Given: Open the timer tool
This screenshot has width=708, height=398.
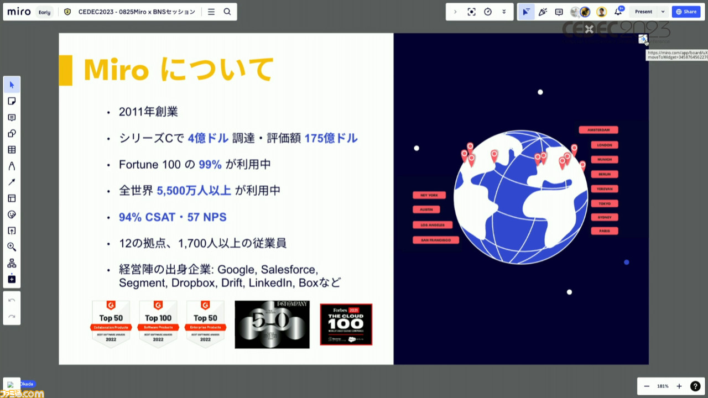Looking at the screenshot, I should tap(488, 12).
